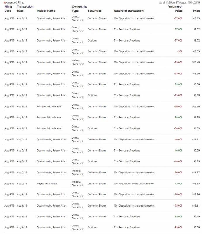202x234 pixels.
Task: Select the $17.40 price entry
Action: coord(196,62)
